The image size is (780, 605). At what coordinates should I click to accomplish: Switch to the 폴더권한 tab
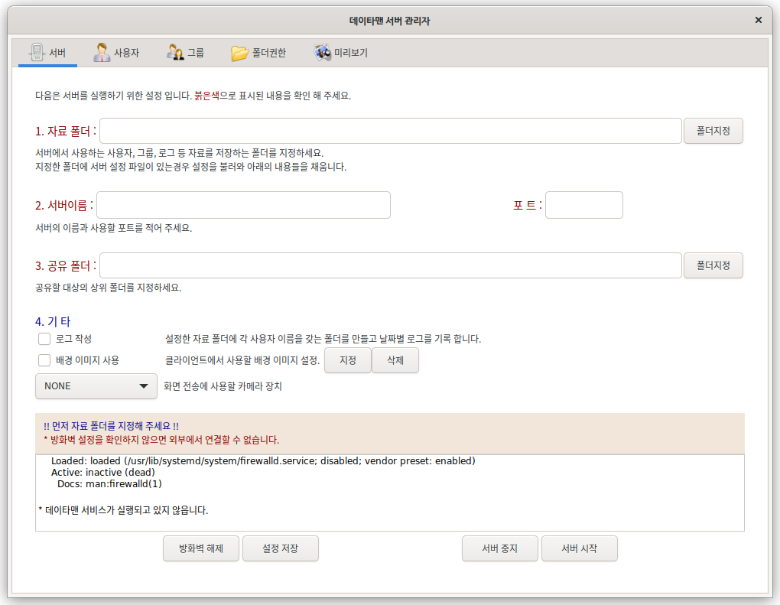(258, 53)
